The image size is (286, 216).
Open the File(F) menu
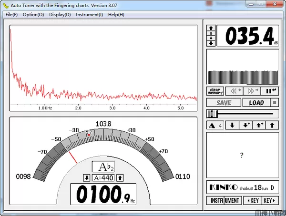pyautogui.click(x=12, y=14)
